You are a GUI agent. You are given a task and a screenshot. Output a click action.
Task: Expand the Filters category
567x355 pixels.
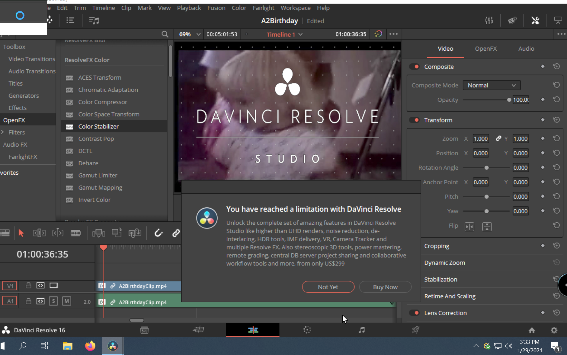point(2,132)
